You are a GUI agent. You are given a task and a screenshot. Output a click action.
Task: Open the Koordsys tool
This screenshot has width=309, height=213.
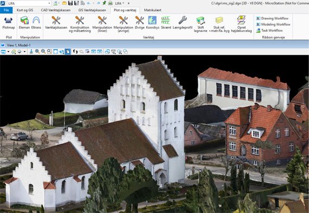152,23
